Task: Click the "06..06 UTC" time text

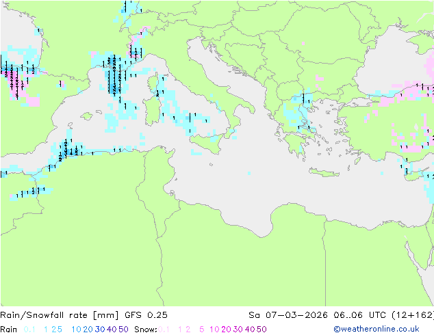Action: [x=361, y=315]
